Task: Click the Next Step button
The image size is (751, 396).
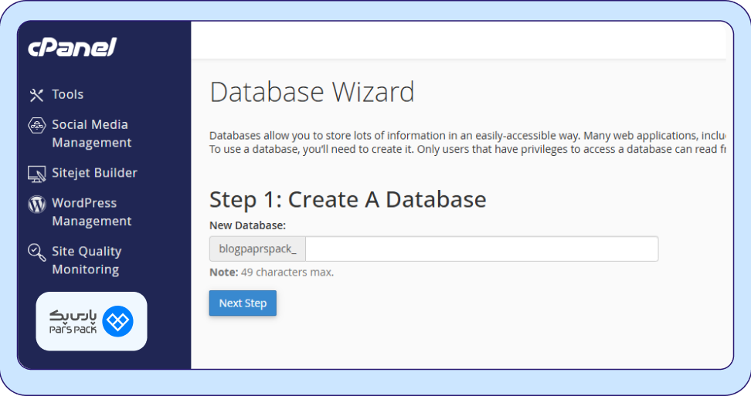Action: coord(243,303)
